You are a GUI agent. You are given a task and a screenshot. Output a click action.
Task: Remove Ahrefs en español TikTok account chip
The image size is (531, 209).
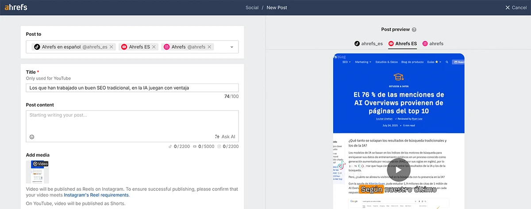[x=112, y=47]
